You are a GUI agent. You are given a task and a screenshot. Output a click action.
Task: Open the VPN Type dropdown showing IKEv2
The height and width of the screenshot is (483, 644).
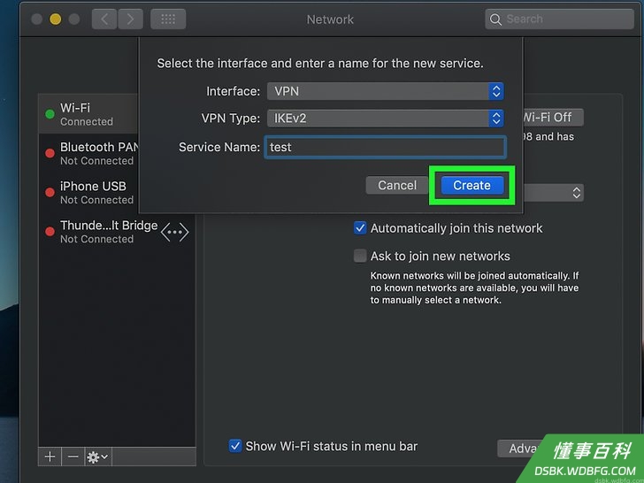click(386, 119)
